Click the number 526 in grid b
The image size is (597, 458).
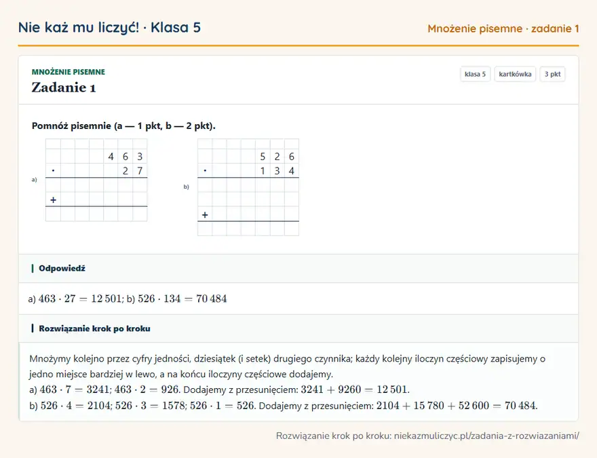(x=277, y=157)
